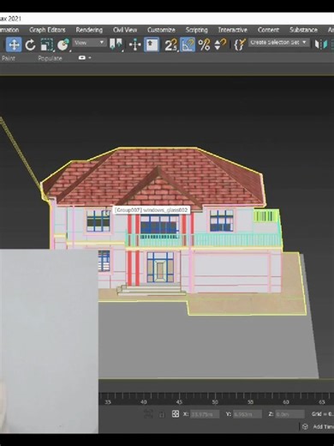
Task: Open the Customize menu
Action: pos(161,30)
